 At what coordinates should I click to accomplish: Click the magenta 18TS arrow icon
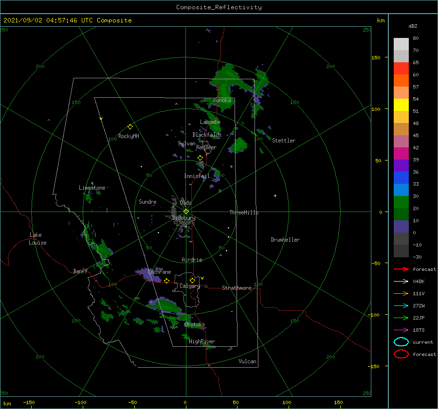[401, 330]
